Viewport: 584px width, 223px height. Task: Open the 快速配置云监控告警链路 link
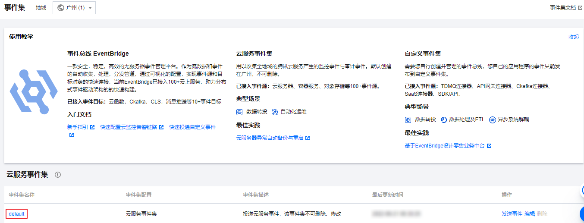pos(129,127)
